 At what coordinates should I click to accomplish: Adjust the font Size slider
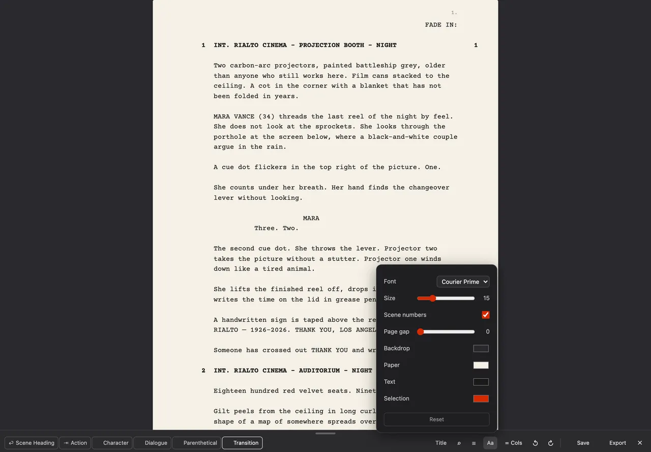tap(446, 298)
